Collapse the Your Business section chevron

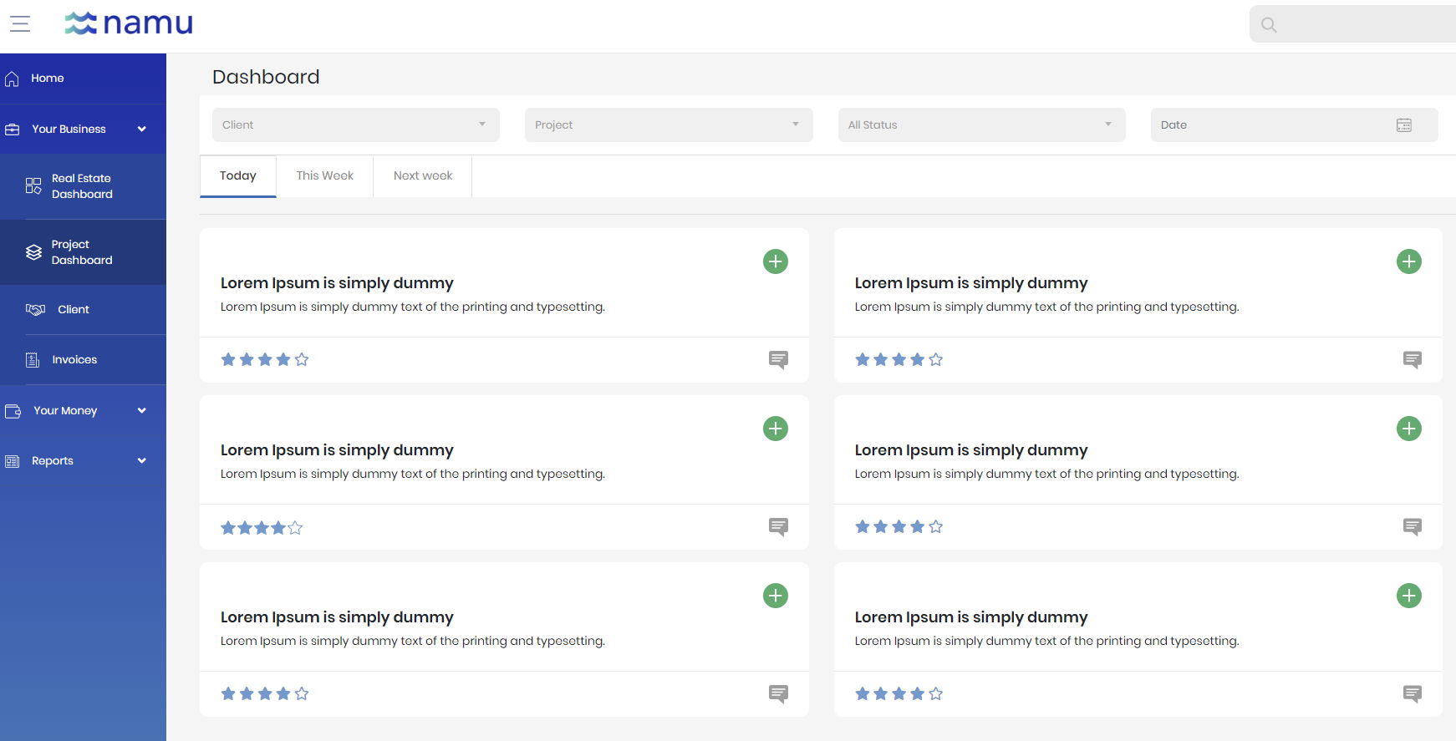142,129
